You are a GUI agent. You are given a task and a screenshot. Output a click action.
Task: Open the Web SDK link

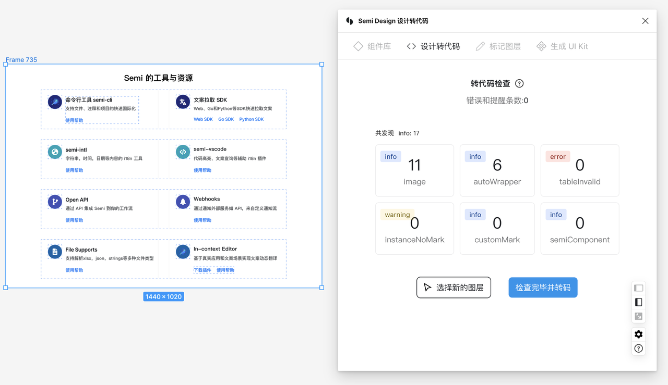click(x=203, y=119)
